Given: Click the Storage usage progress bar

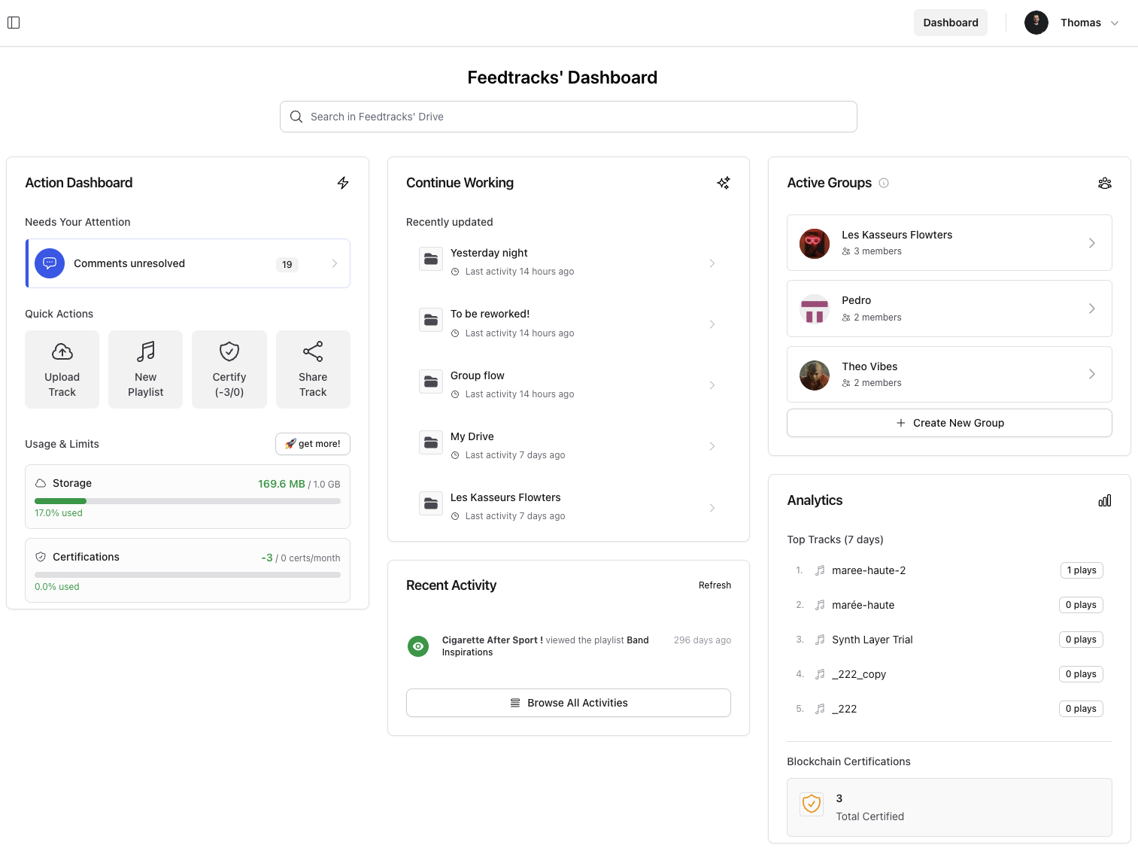Looking at the screenshot, I should pyautogui.click(x=187, y=500).
